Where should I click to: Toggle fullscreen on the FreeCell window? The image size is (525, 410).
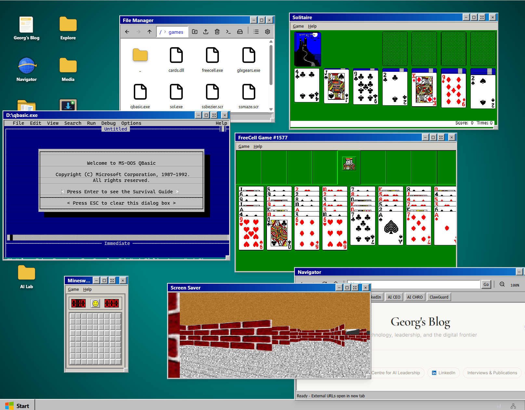click(441, 137)
